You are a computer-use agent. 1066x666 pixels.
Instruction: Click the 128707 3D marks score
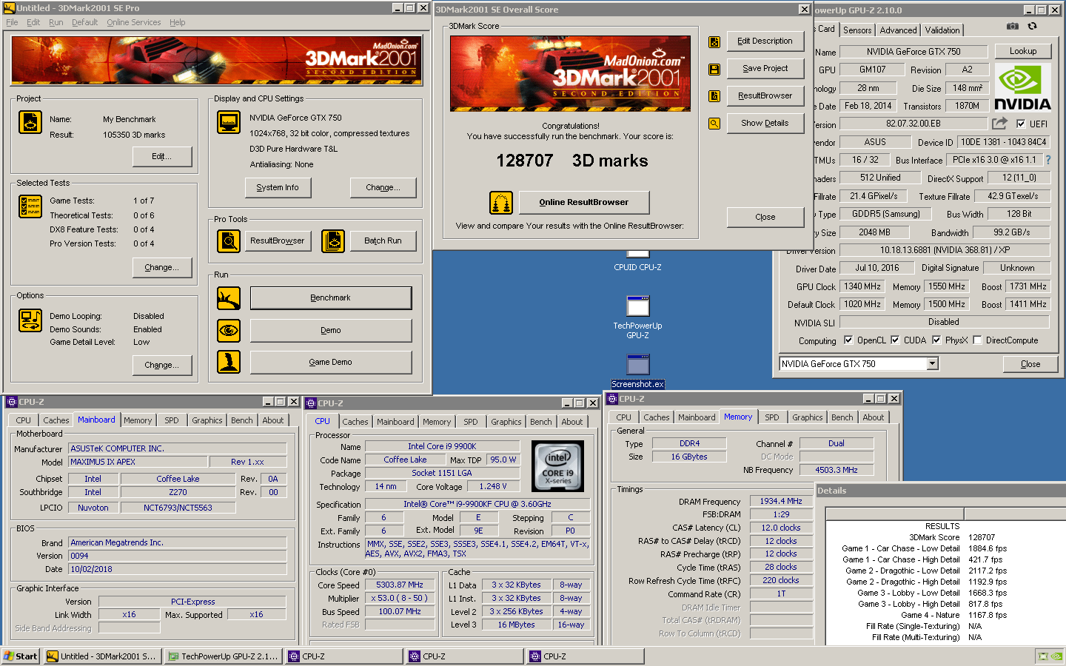pos(571,161)
